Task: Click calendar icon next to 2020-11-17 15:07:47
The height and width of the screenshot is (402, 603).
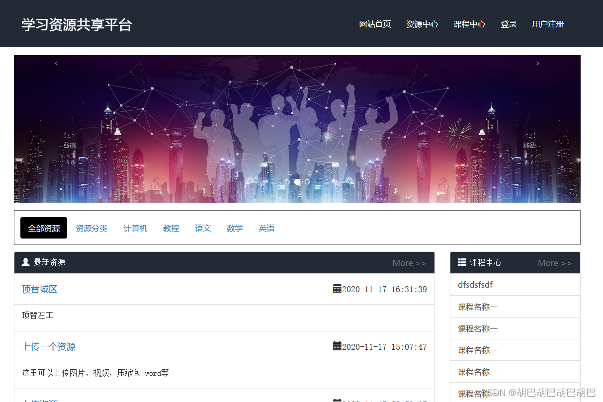Action: click(x=337, y=346)
